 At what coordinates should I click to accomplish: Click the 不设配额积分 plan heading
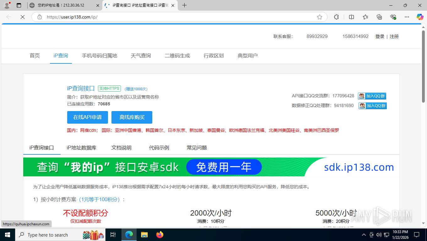[86, 213]
